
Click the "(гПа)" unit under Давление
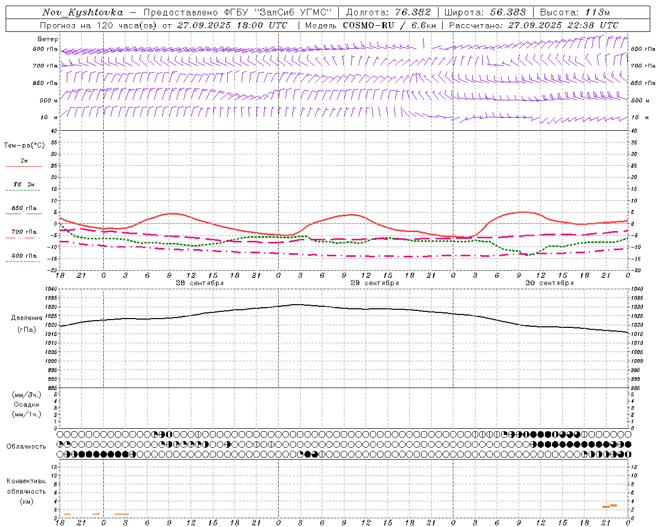(x=26, y=329)
